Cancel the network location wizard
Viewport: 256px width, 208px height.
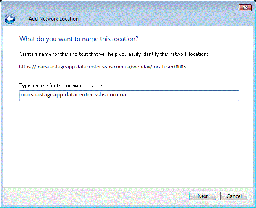click(x=234, y=196)
